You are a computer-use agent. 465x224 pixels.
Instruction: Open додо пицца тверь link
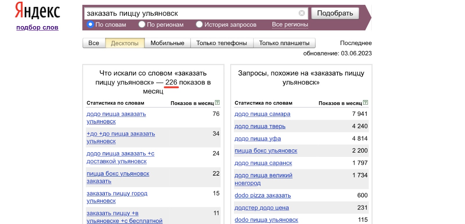260,126
